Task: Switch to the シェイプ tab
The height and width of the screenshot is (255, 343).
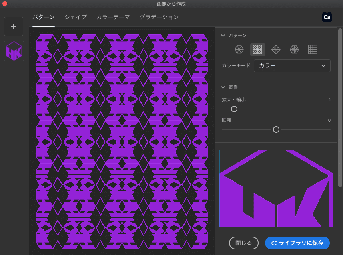Action: (76, 17)
